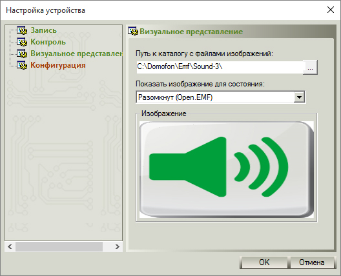This screenshot has height=276, width=341.
Task: Open the Конфигурация section
Action: [58, 65]
